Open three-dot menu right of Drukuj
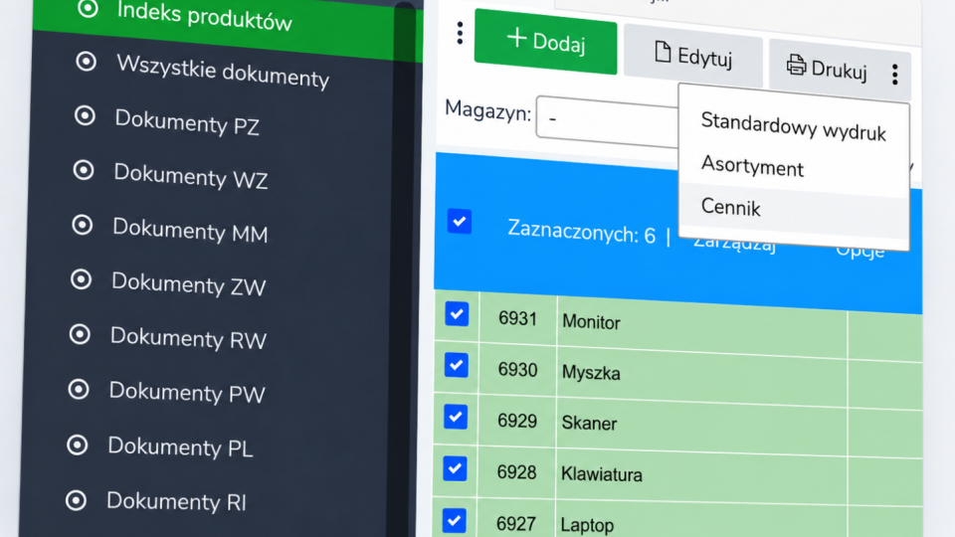The width and height of the screenshot is (955, 537). (894, 75)
